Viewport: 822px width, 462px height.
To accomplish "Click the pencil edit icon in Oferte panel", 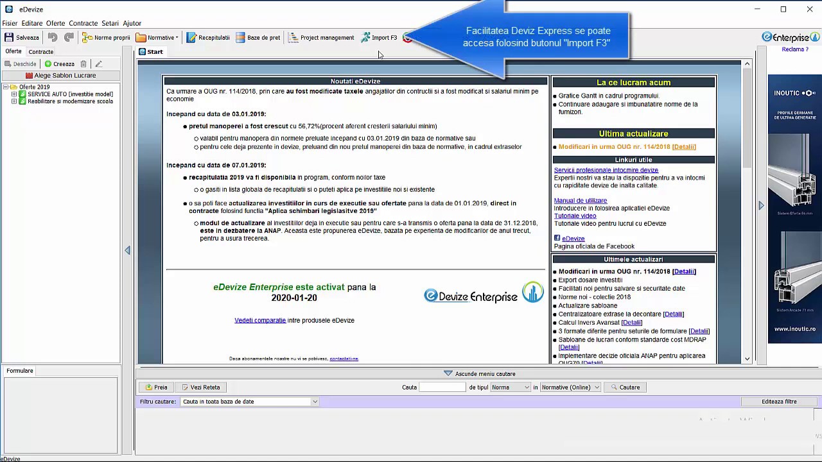I will pyautogui.click(x=98, y=64).
